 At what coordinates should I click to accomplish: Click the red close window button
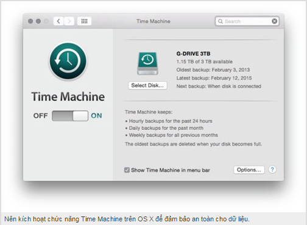pos(30,21)
